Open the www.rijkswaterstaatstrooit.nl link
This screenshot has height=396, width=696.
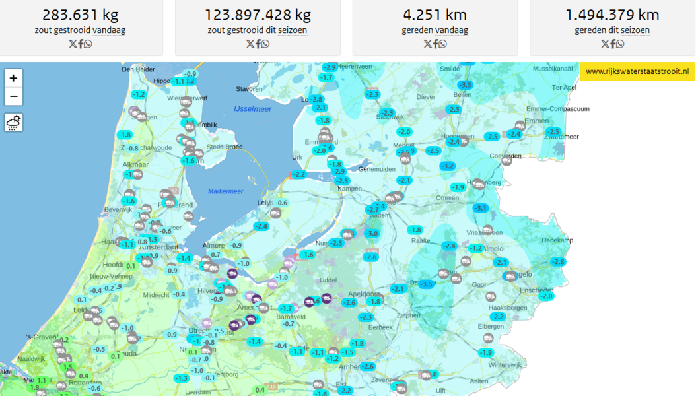click(637, 71)
